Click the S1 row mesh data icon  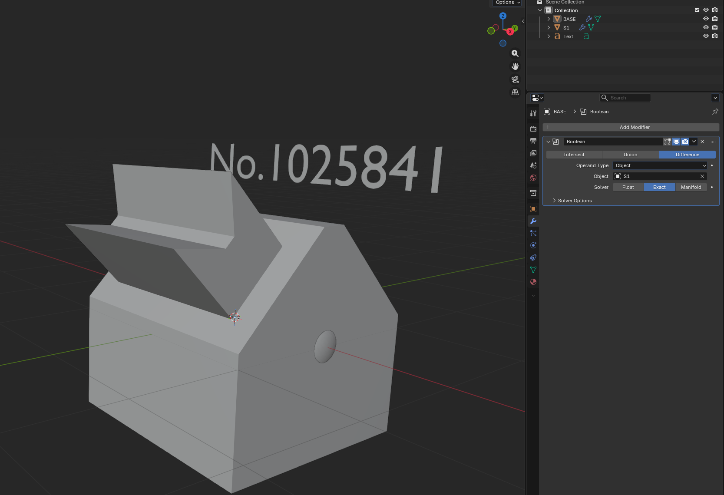point(591,28)
